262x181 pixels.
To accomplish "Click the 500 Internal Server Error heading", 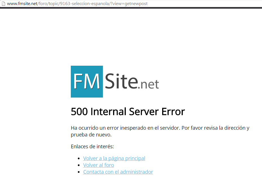I will (x=128, y=112).
